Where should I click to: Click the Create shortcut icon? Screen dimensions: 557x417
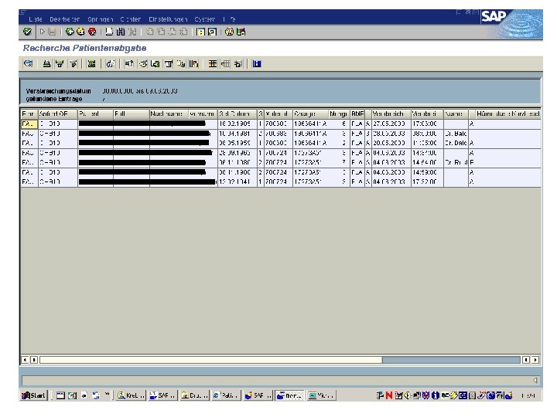[212, 32]
